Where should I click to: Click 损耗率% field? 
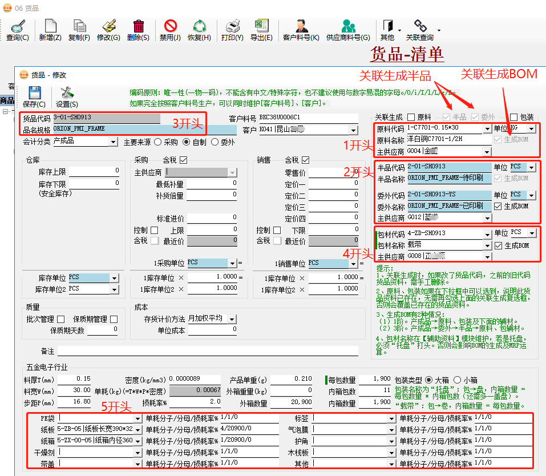195,402
